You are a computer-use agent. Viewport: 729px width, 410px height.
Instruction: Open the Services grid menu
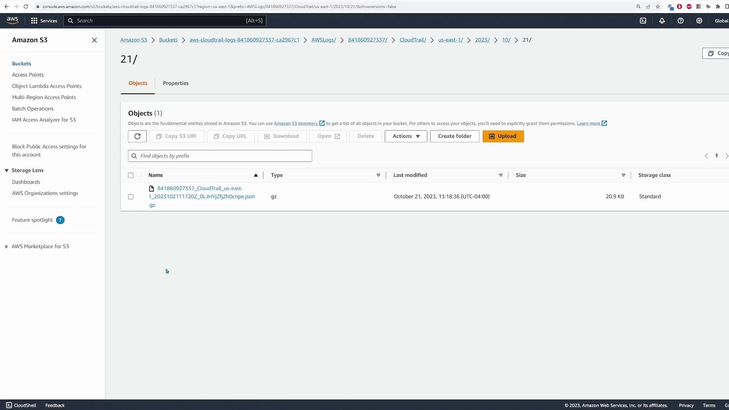point(44,20)
